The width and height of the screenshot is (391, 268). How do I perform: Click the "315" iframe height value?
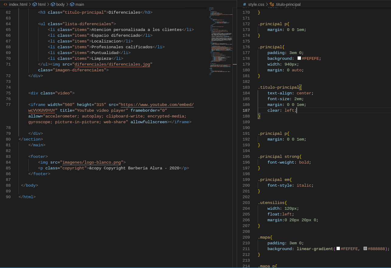(100, 105)
